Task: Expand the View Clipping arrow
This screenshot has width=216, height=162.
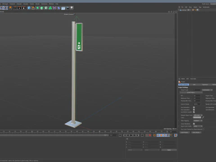Action: click(x=179, y=121)
